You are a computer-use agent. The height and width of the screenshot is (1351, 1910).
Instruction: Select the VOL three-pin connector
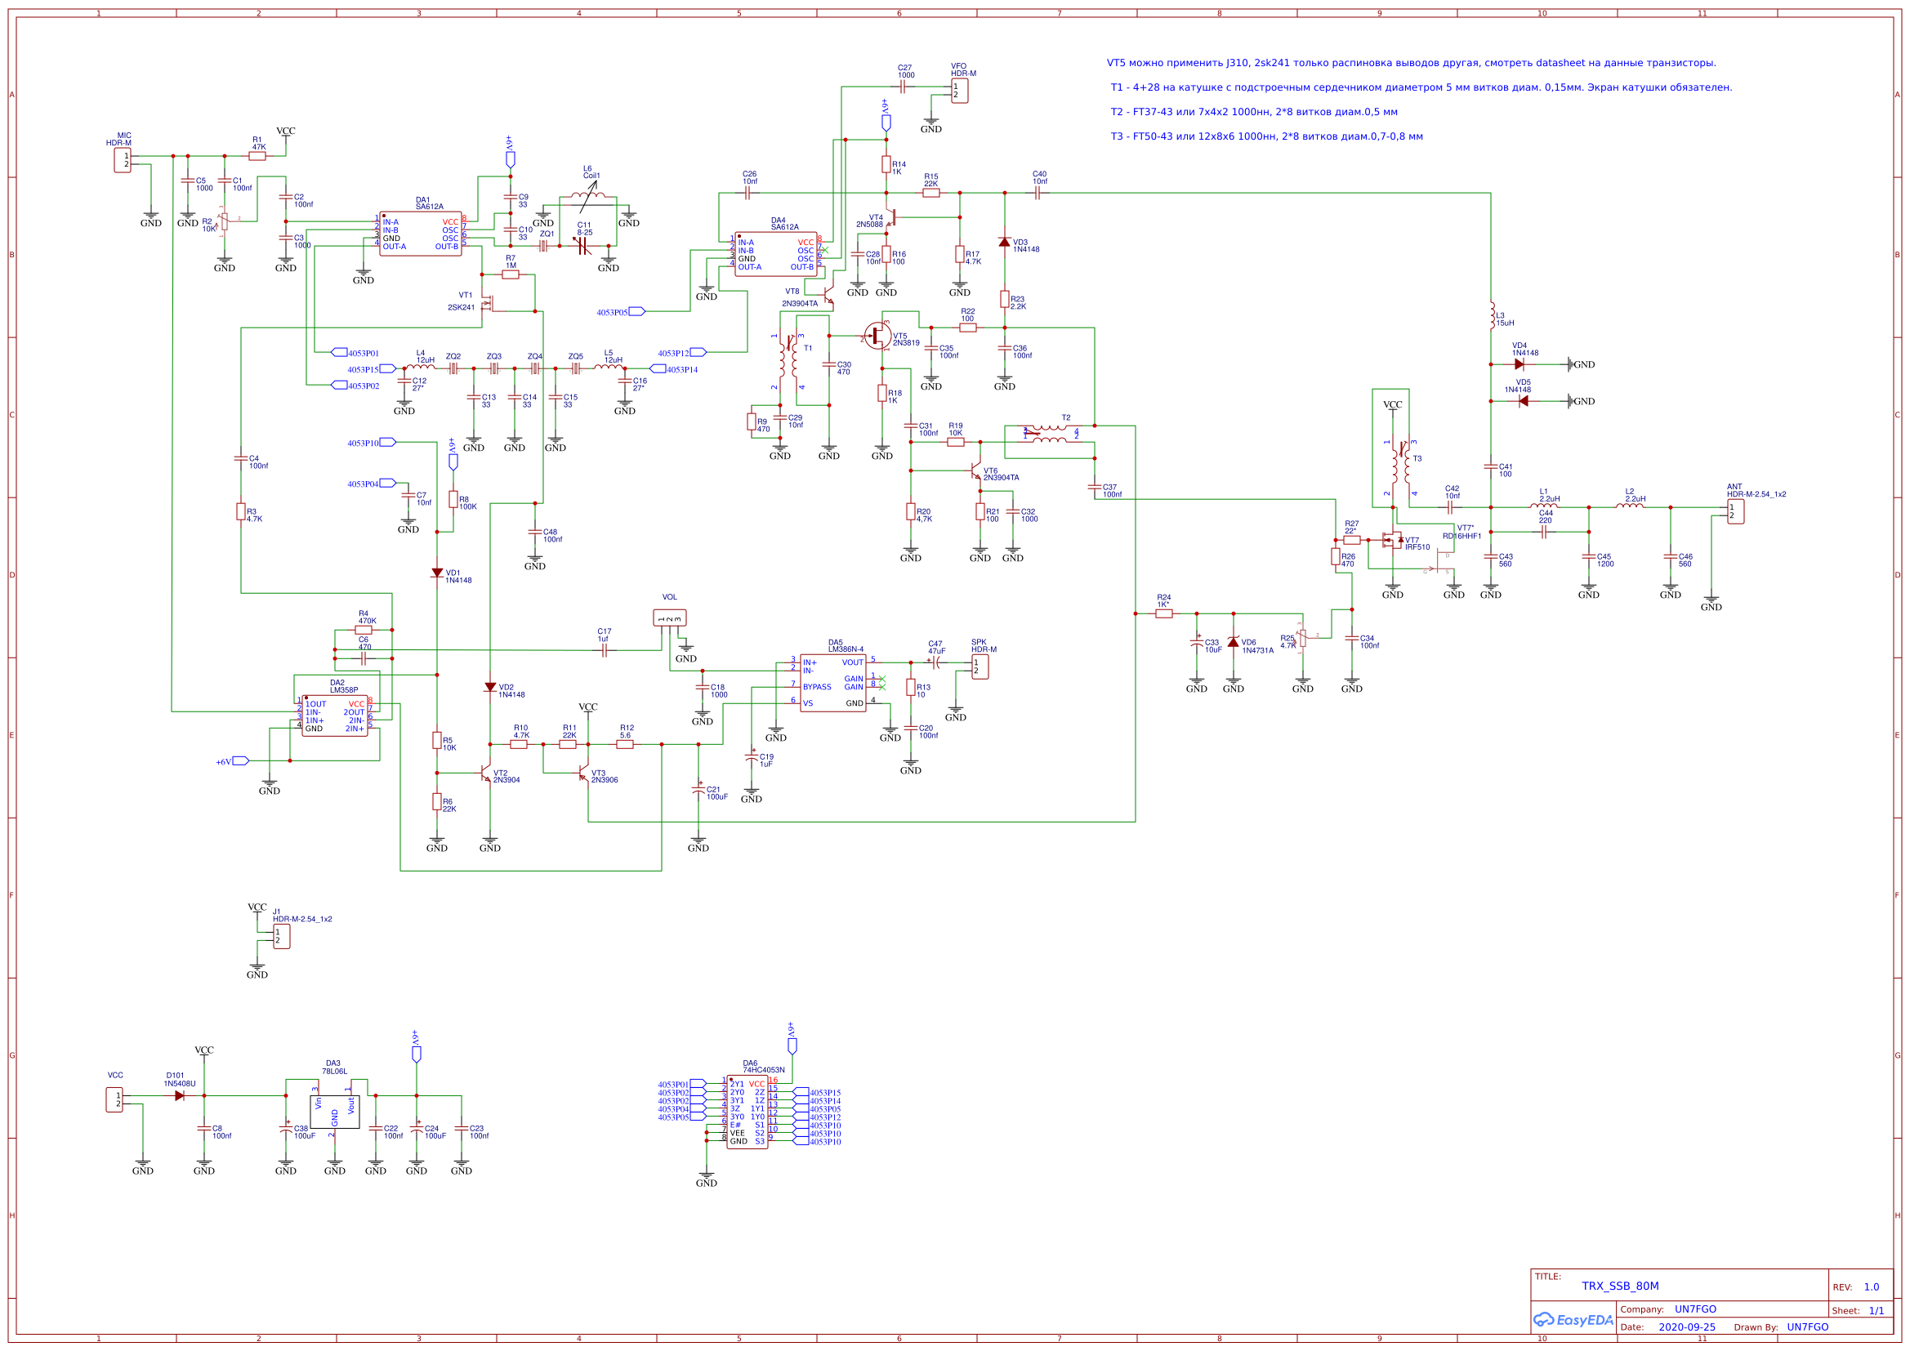click(x=670, y=618)
